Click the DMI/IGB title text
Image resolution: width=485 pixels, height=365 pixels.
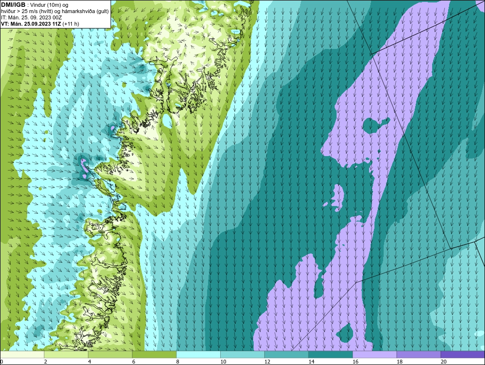tap(13, 5)
